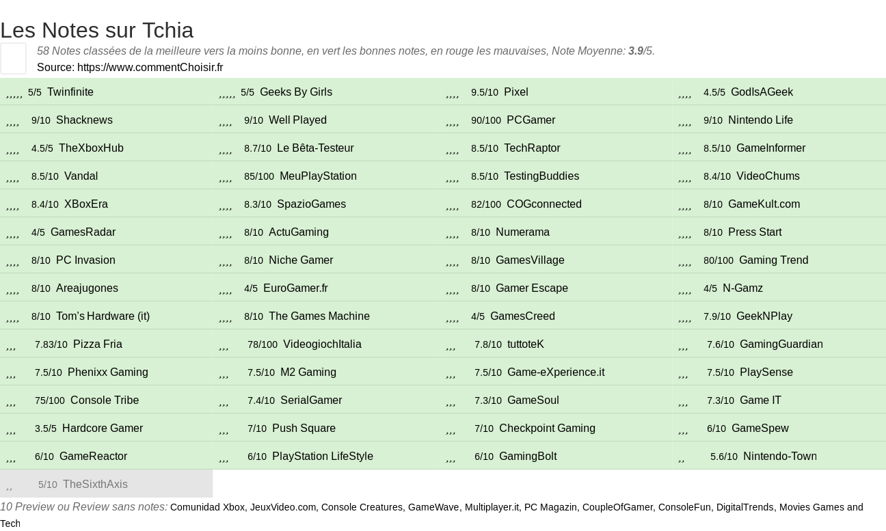This screenshot has width=886, height=531.
Task: Select the Game-eXperience.it entry
Action: tap(556, 372)
